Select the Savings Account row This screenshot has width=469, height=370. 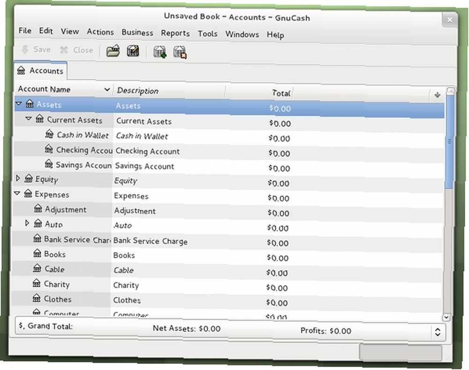click(x=228, y=166)
